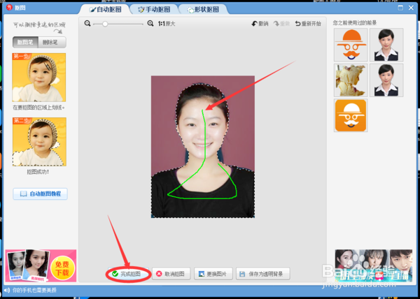Open the 免费下载 promo banner
The width and height of the screenshot is (420, 299).
(x=41, y=265)
